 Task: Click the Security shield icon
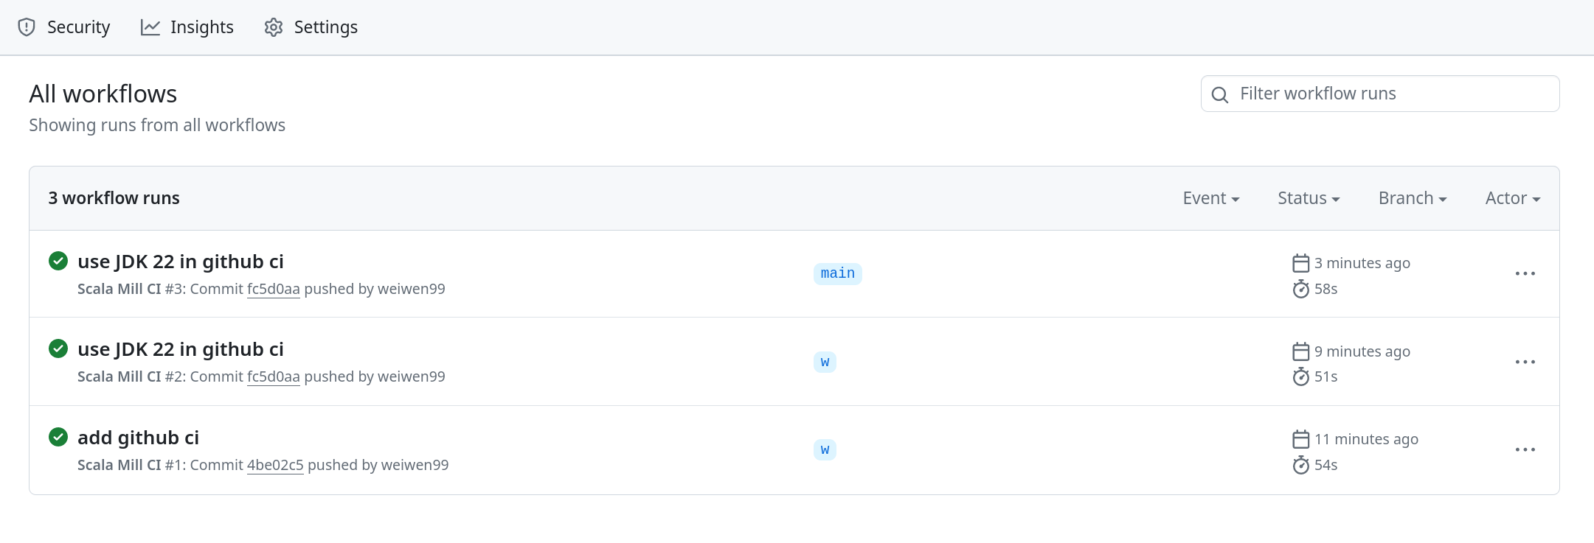pos(27,27)
